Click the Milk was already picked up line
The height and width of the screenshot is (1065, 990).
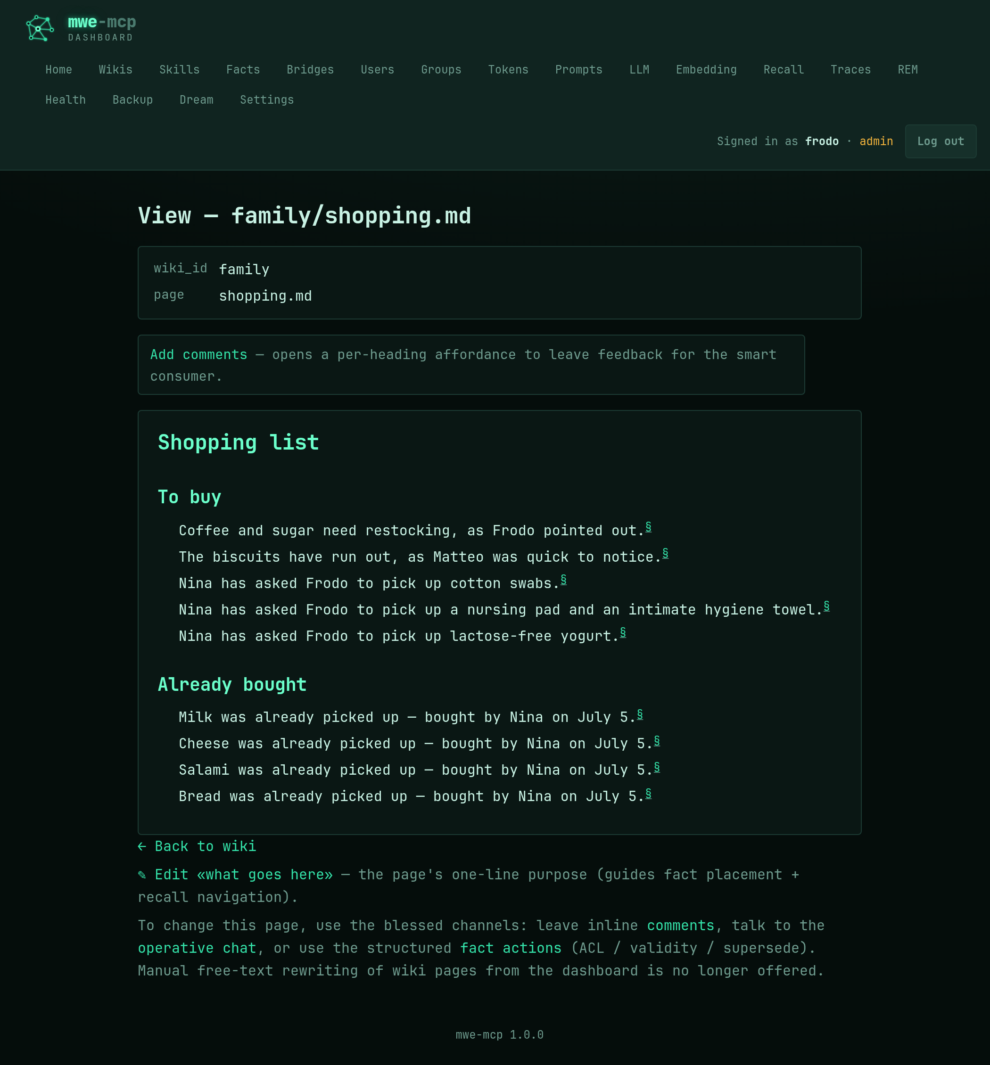[406, 717]
